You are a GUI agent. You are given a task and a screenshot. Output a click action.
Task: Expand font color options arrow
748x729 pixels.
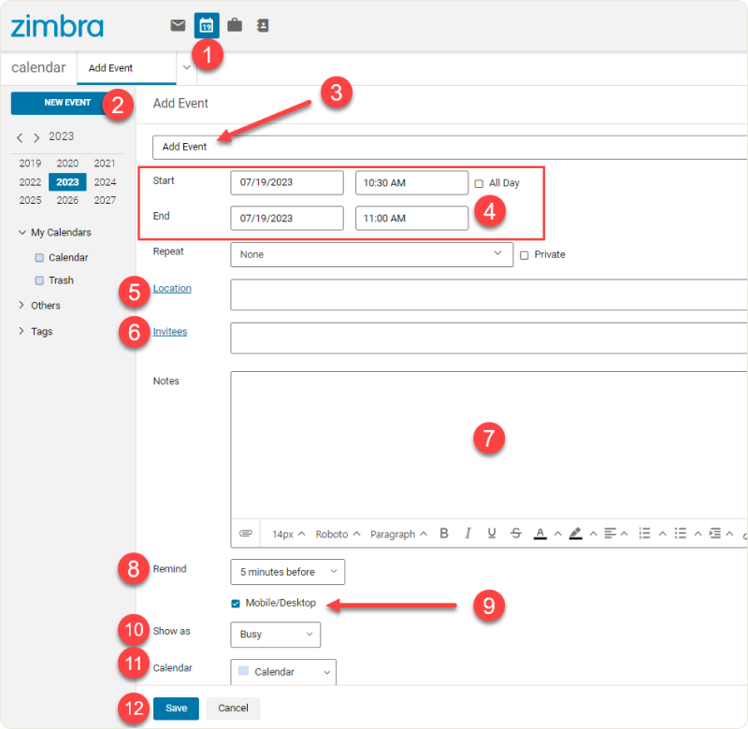tap(557, 534)
